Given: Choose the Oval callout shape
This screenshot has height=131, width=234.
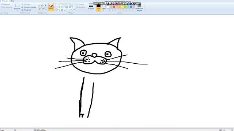Looking at the screenshot, I should point(70,10).
